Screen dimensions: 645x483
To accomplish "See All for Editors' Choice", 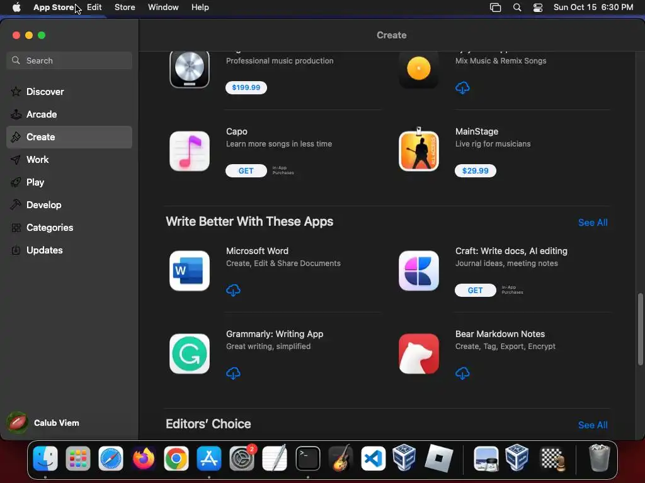I will coord(592,425).
